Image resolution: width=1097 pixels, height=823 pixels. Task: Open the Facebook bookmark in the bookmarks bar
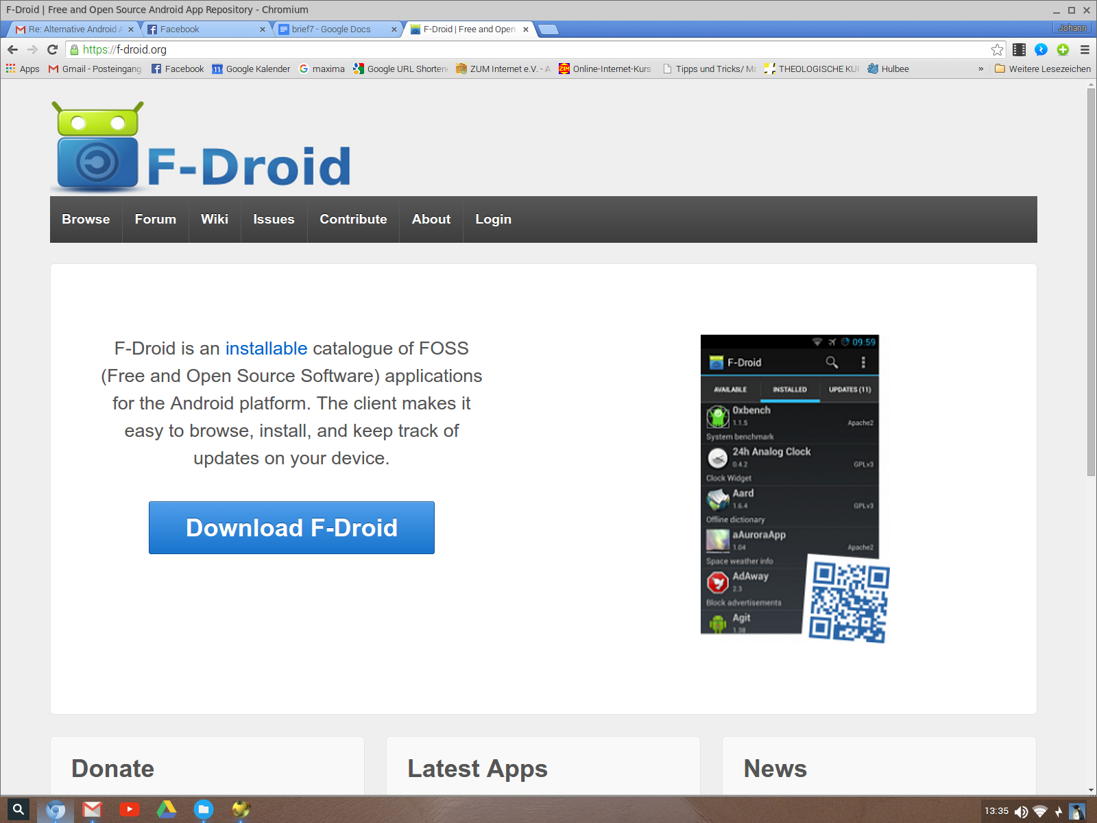[178, 69]
